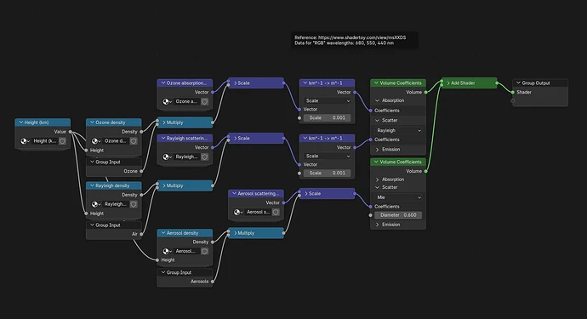Expand the Multiply node fed by Ozone density

[164, 122]
